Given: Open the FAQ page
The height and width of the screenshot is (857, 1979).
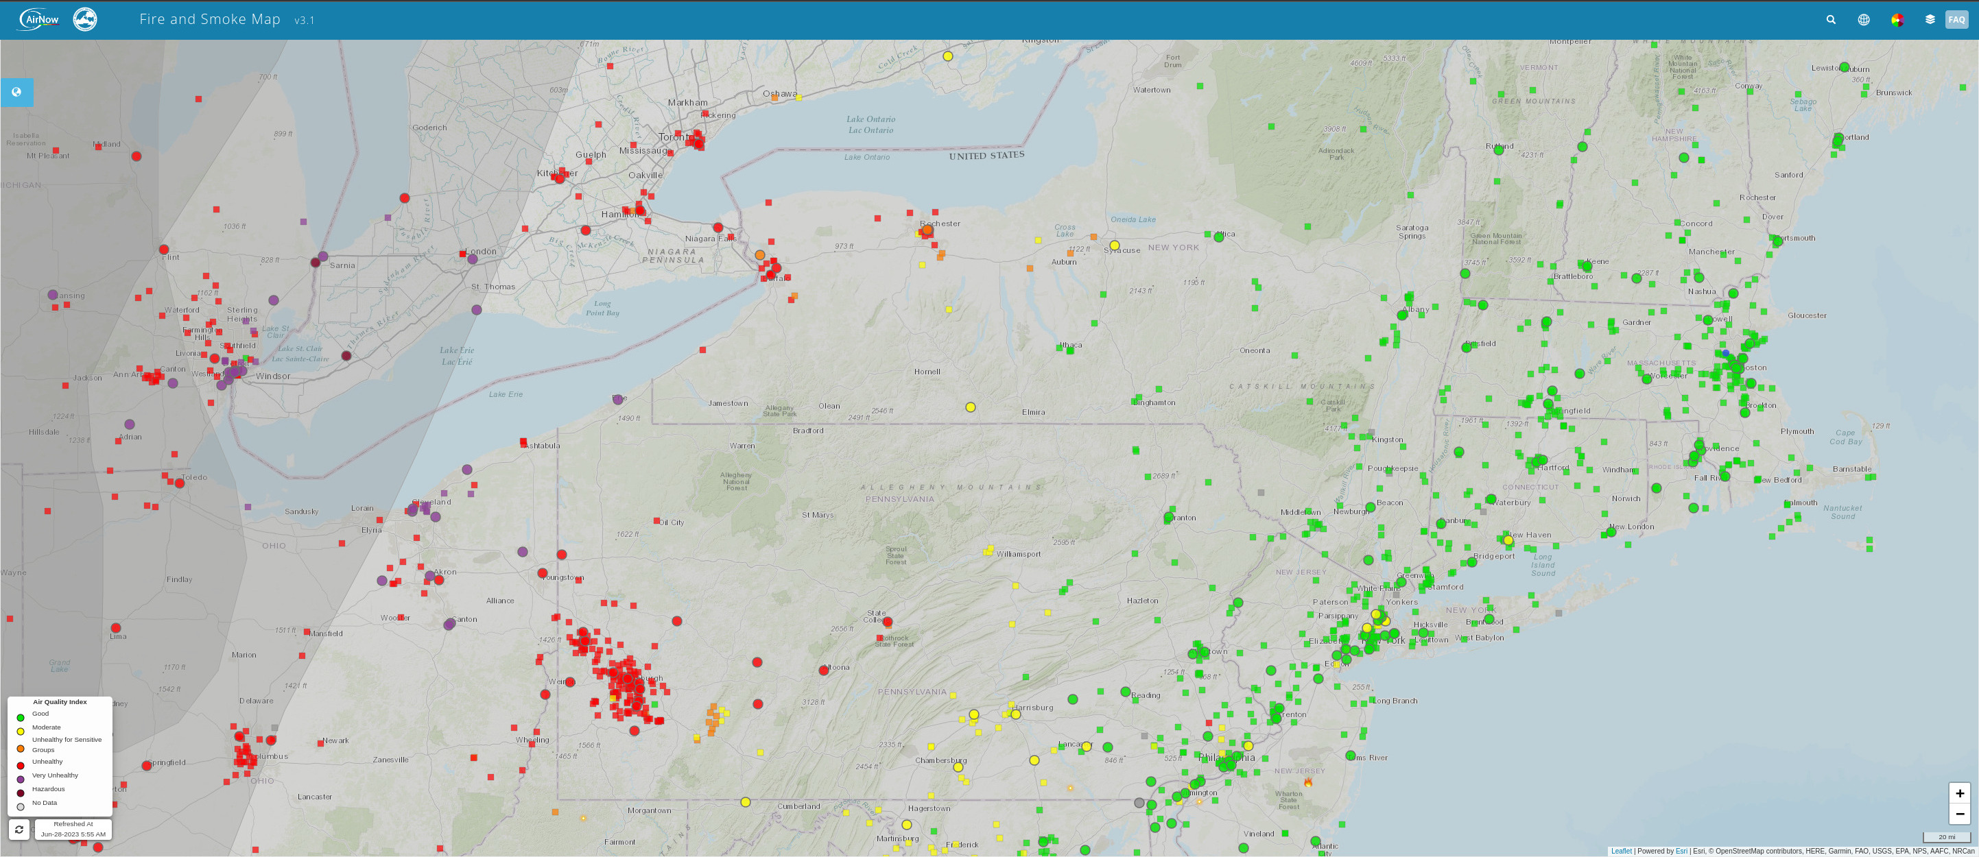Looking at the screenshot, I should click(1957, 20).
